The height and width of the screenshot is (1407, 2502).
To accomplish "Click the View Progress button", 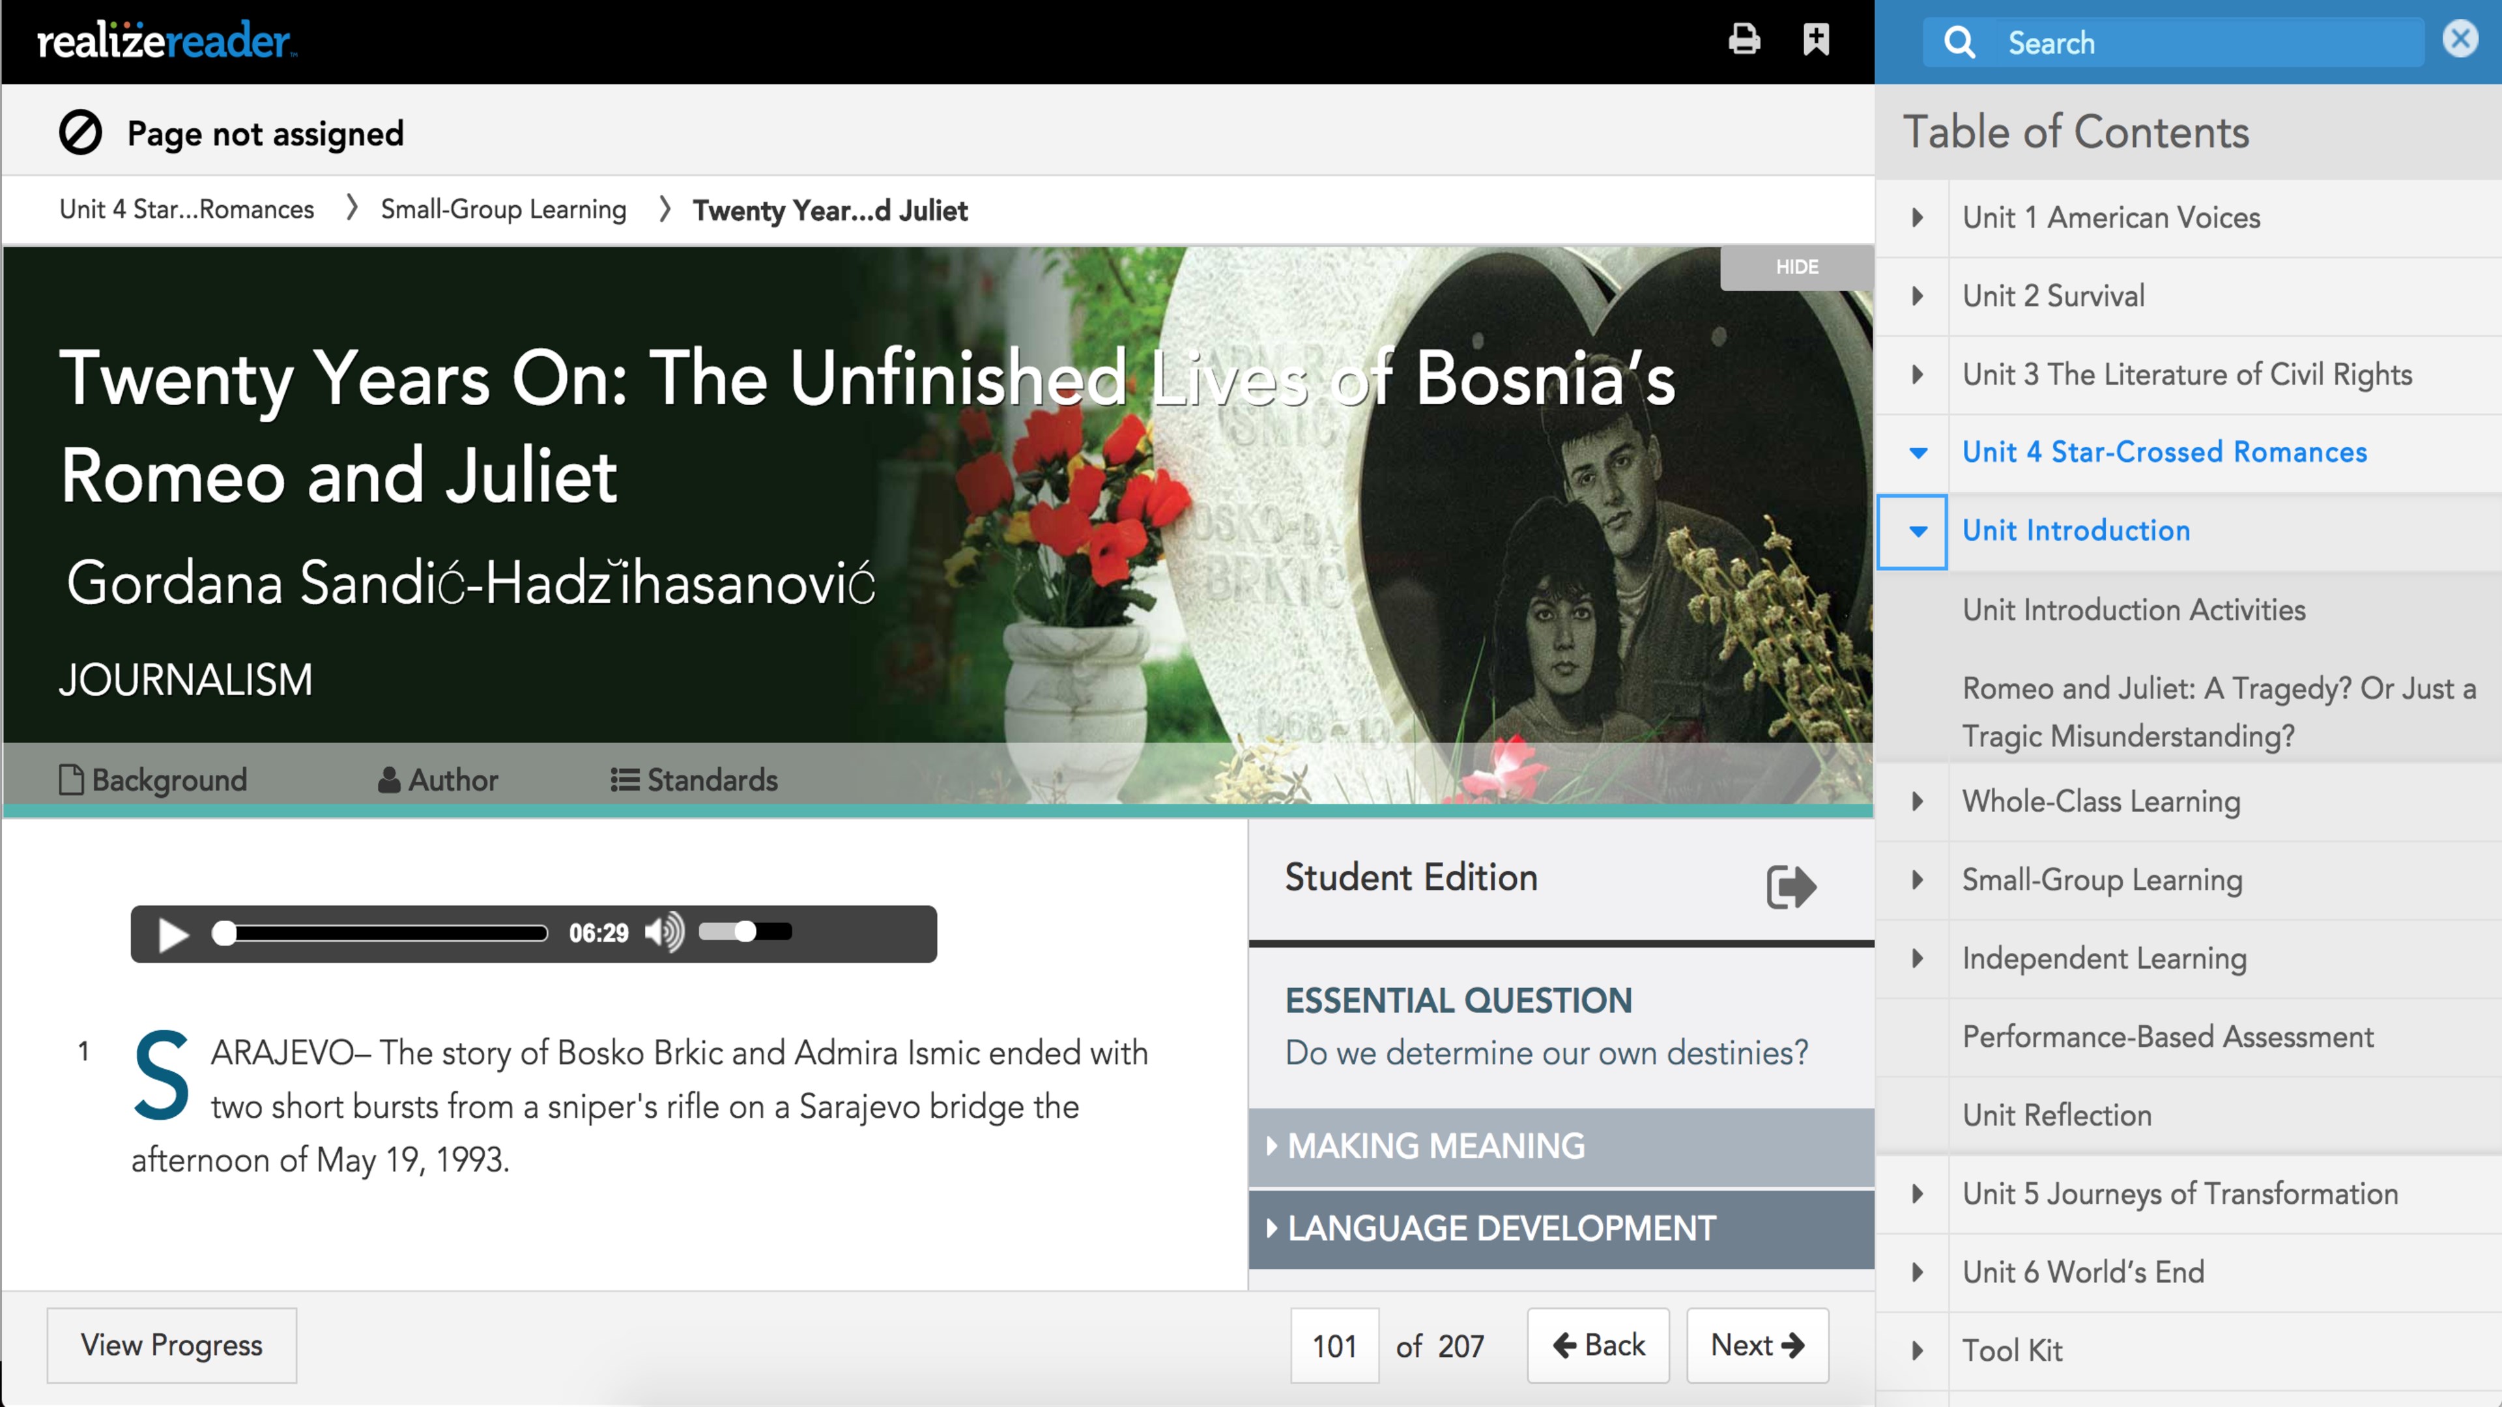I will (172, 1345).
